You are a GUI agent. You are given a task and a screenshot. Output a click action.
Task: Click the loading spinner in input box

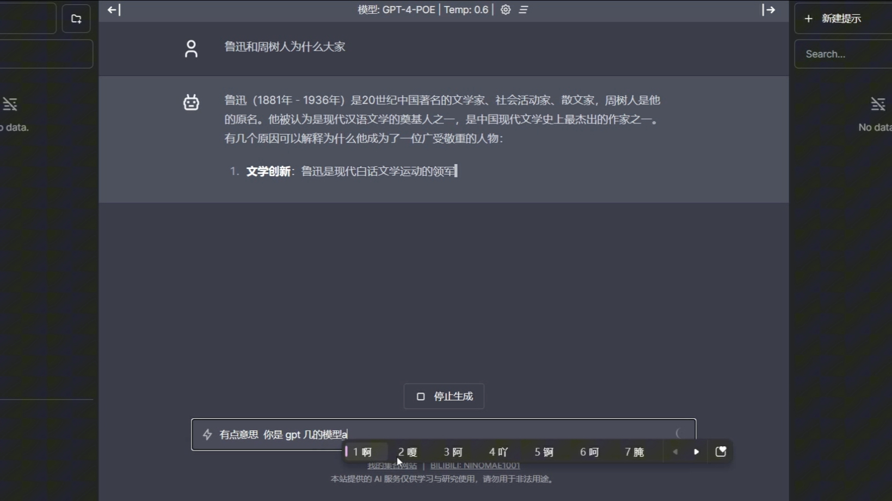679,434
